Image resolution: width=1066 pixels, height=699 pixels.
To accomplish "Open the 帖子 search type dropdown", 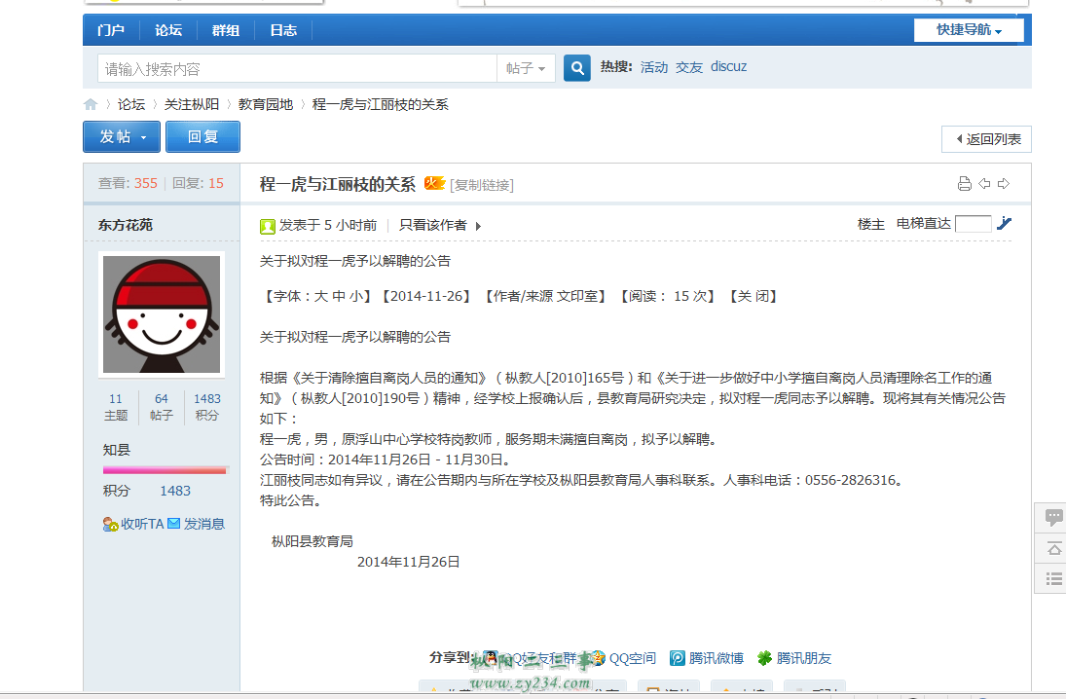I will click(x=527, y=69).
